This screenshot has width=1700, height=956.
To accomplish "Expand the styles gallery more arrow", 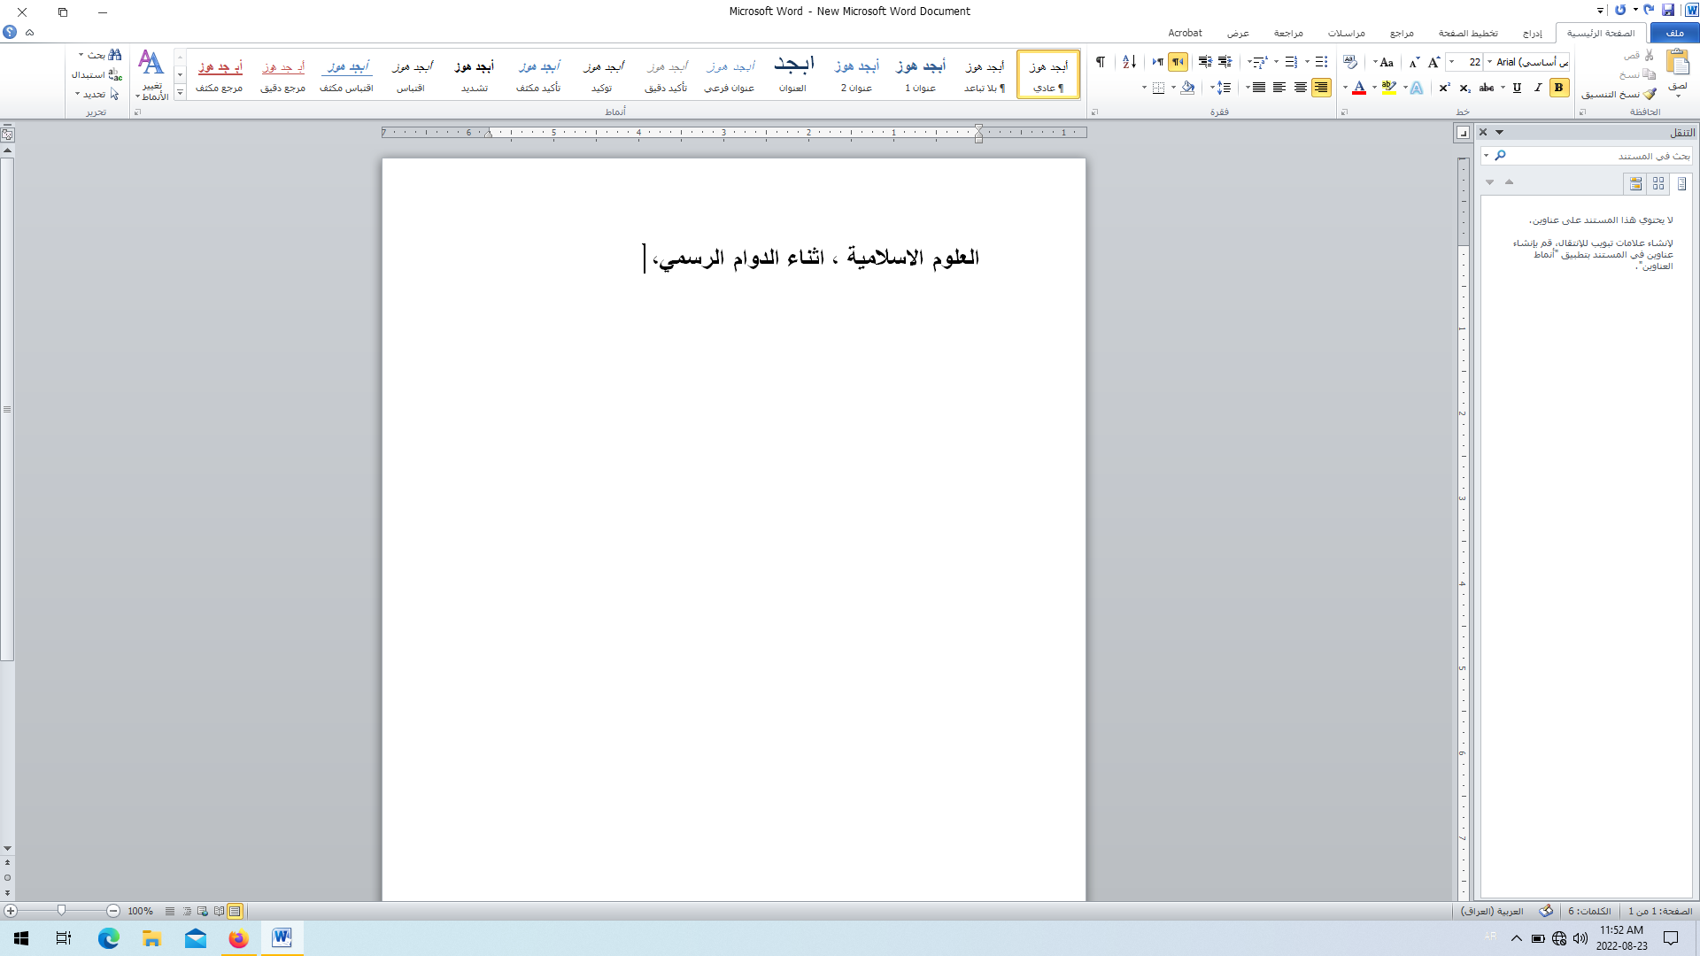I will (180, 92).
